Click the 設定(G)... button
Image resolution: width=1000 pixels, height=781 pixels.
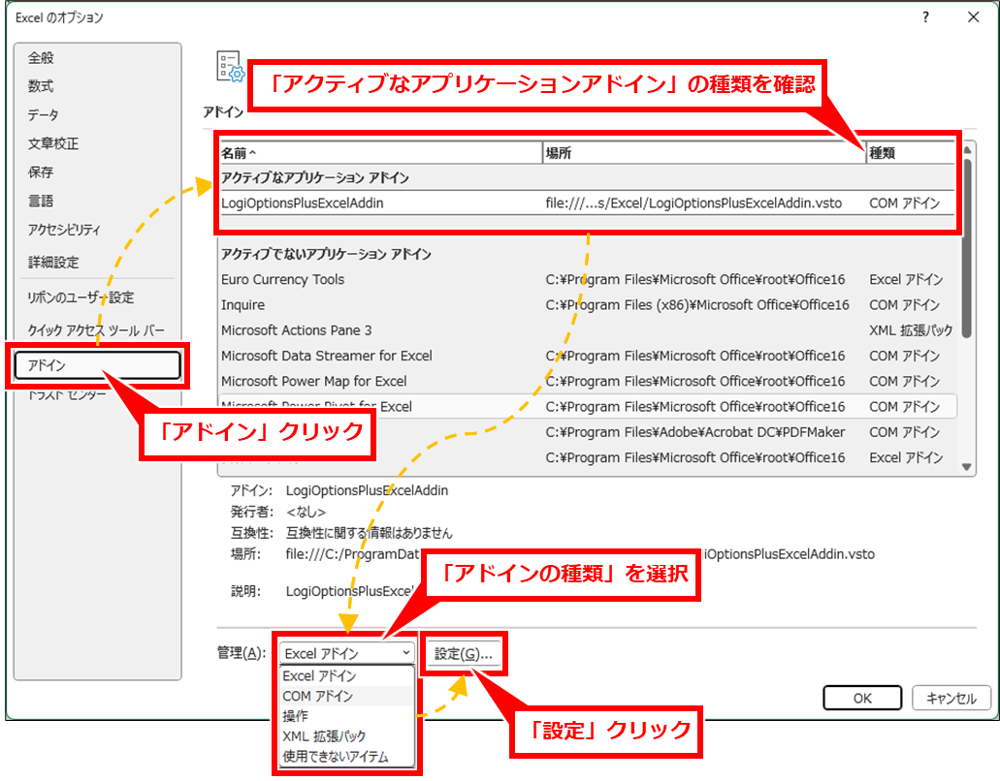pyautogui.click(x=464, y=654)
